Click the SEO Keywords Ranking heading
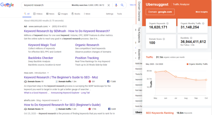 (x=160, y=113)
